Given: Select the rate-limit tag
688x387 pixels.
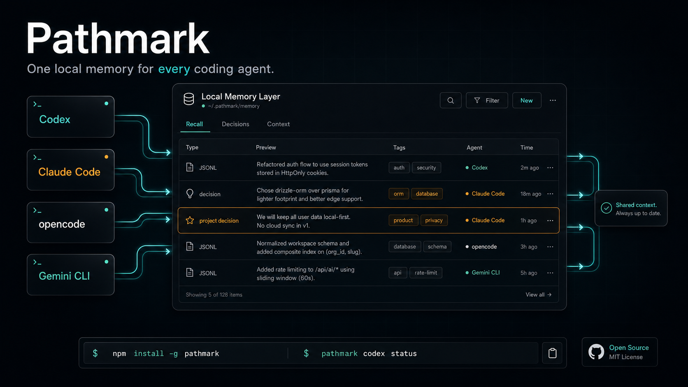Looking at the screenshot, I should (x=426, y=273).
